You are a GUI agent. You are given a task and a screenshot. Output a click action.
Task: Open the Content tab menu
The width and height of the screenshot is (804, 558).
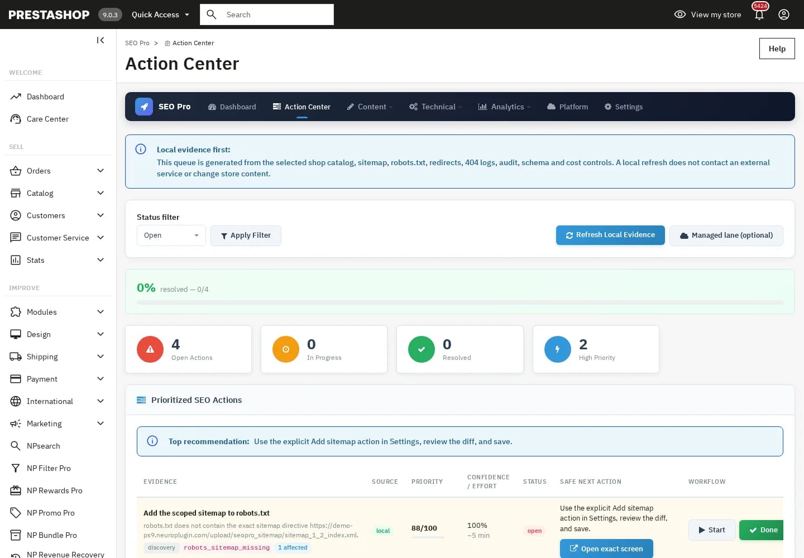(x=370, y=107)
